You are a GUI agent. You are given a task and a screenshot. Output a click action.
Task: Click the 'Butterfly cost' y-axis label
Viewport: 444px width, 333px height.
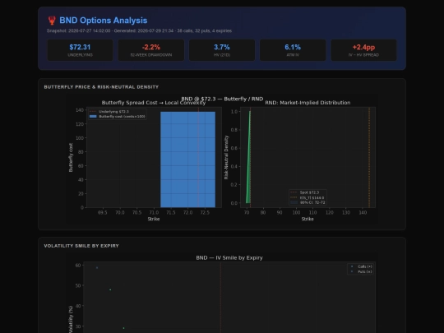(71, 157)
